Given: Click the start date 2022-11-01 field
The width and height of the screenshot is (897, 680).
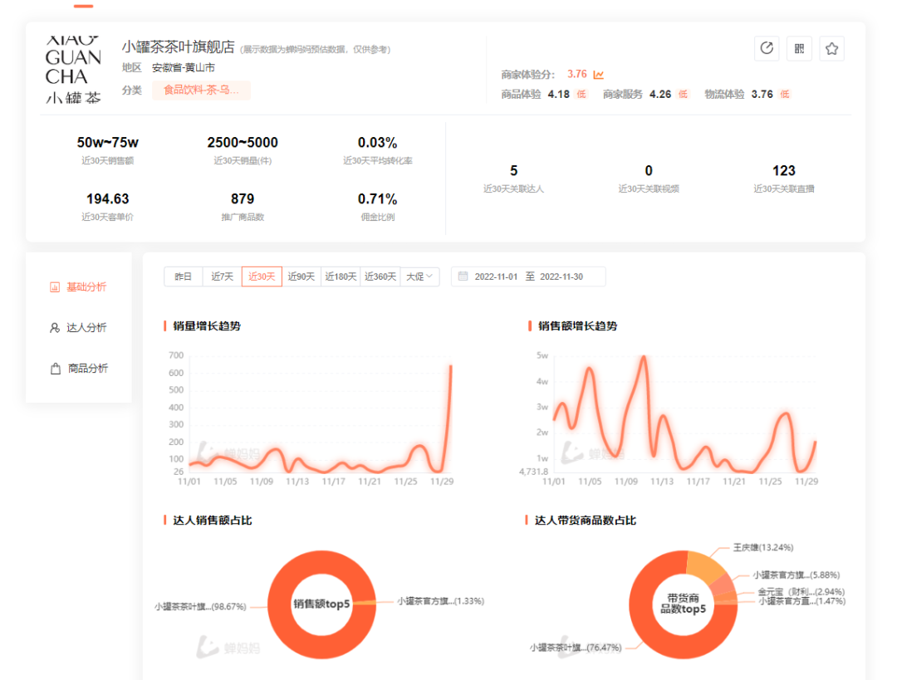Looking at the screenshot, I should tap(496, 276).
